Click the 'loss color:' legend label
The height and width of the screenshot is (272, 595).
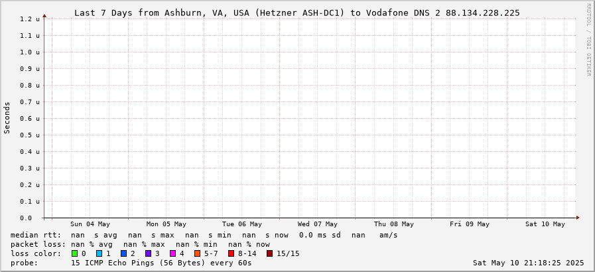click(x=36, y=253)
